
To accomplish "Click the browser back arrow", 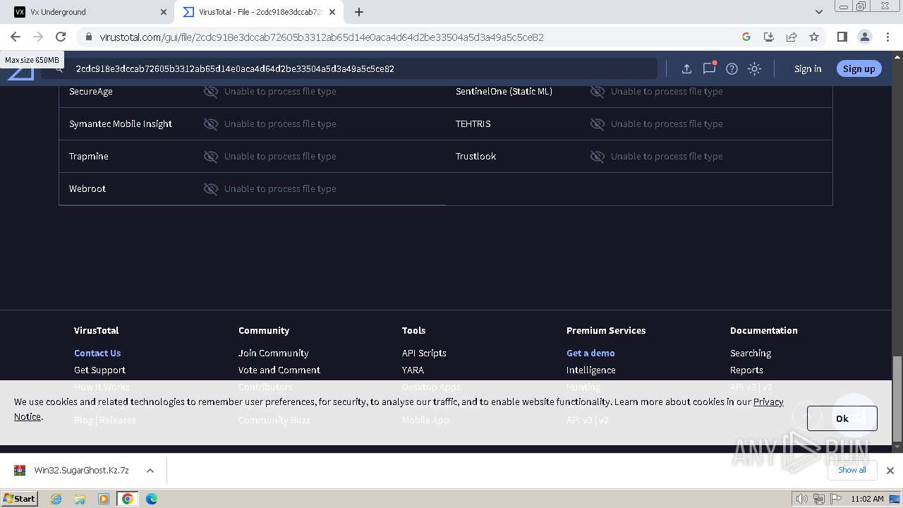I will (16, 37).
